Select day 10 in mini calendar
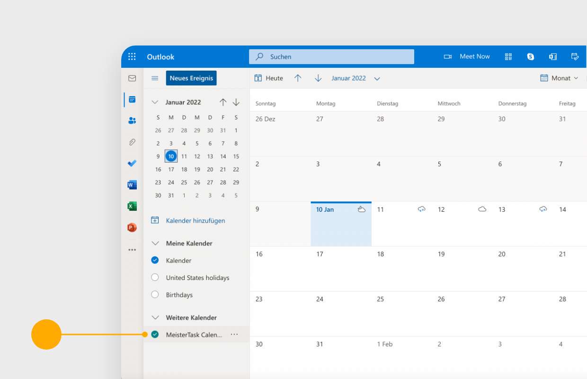 (171, 156)
